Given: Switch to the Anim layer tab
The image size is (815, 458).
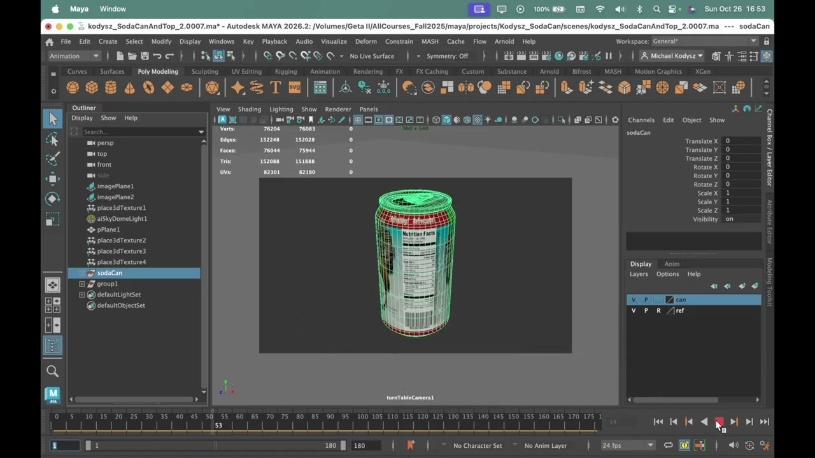Looking at the screenshot, I should coord(672,263).
